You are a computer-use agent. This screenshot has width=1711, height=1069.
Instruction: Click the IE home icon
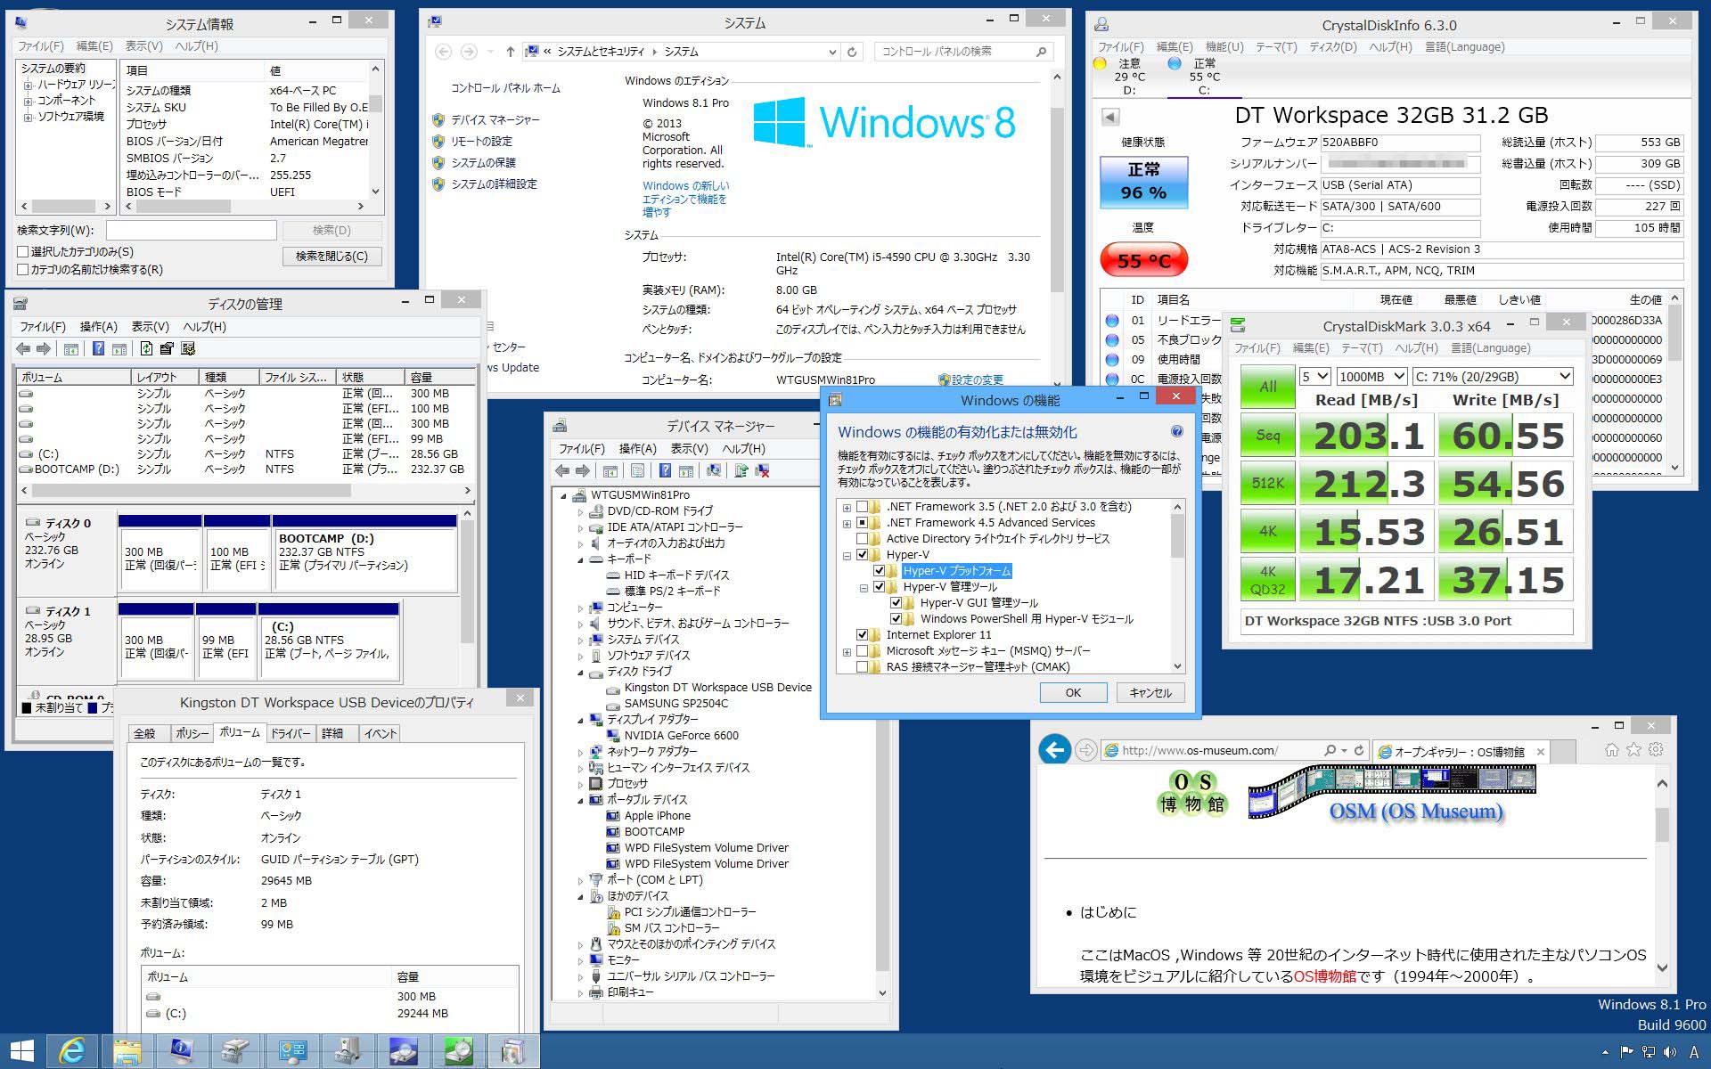pyautogui.click(x=1611, y=750)
